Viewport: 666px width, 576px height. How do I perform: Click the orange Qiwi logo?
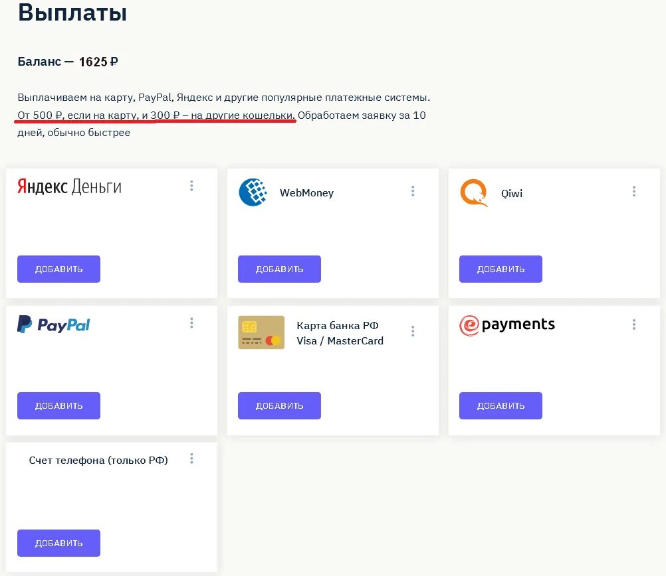coord(474,193)
